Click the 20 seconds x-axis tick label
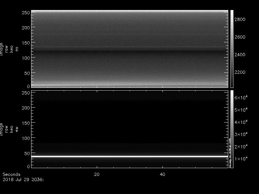 click(97, 175)
